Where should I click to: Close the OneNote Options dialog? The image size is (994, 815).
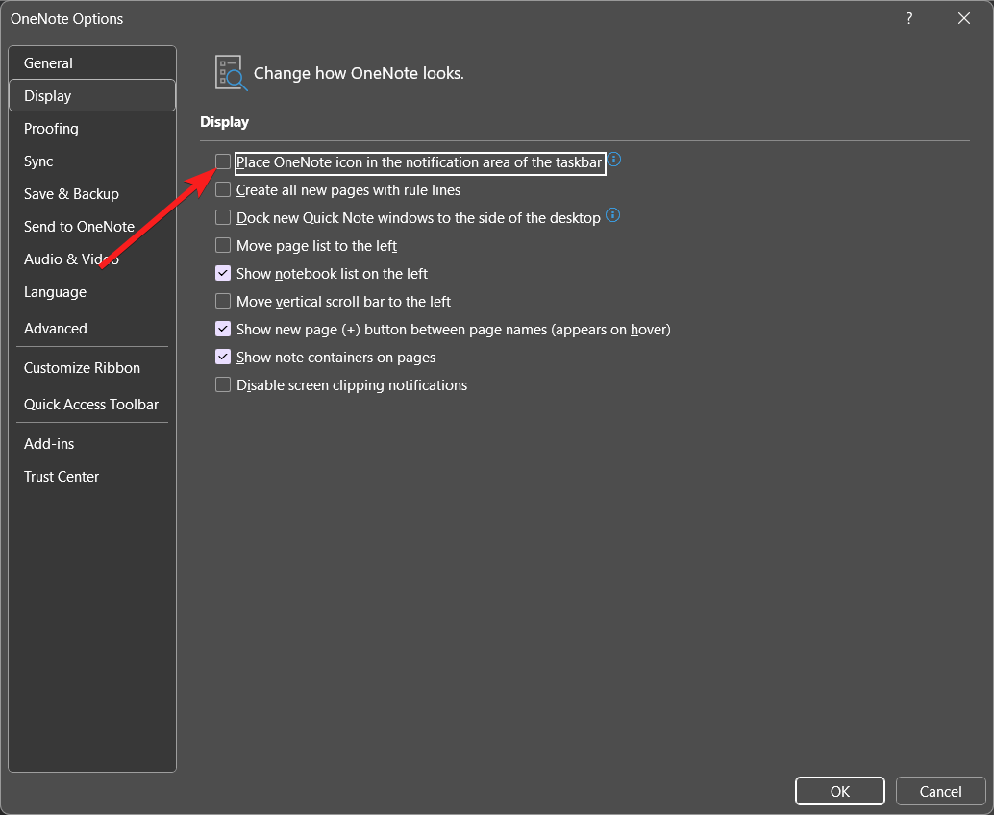coord(964,18)
